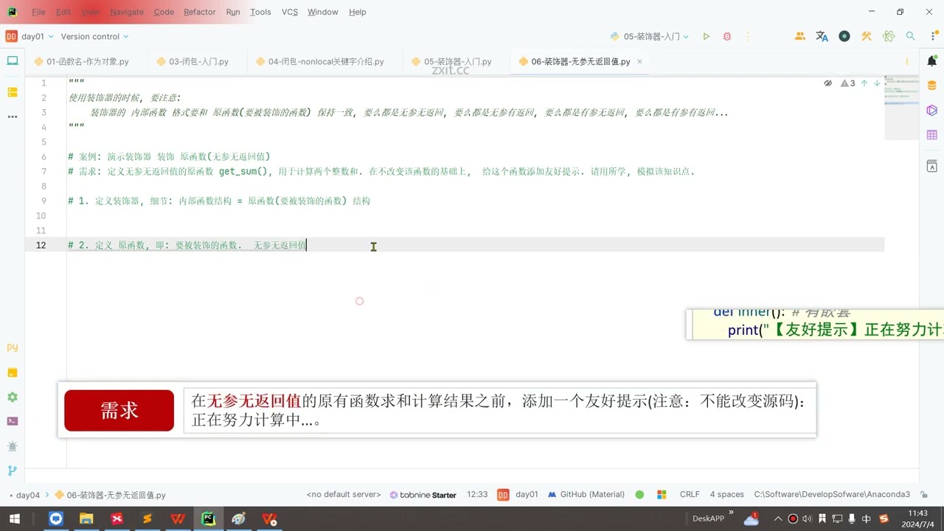Click the red 需求 label box

tap(119, 411)
